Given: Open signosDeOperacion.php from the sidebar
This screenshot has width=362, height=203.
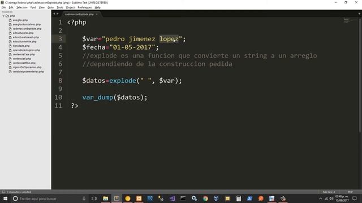Looking at the screenshot, I should [27, 68].
